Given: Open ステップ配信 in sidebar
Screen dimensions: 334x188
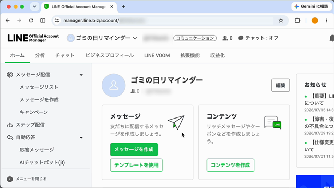Looking at the screenshot, I should (30, 125).
